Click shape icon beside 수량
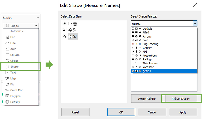 (65, 30)
